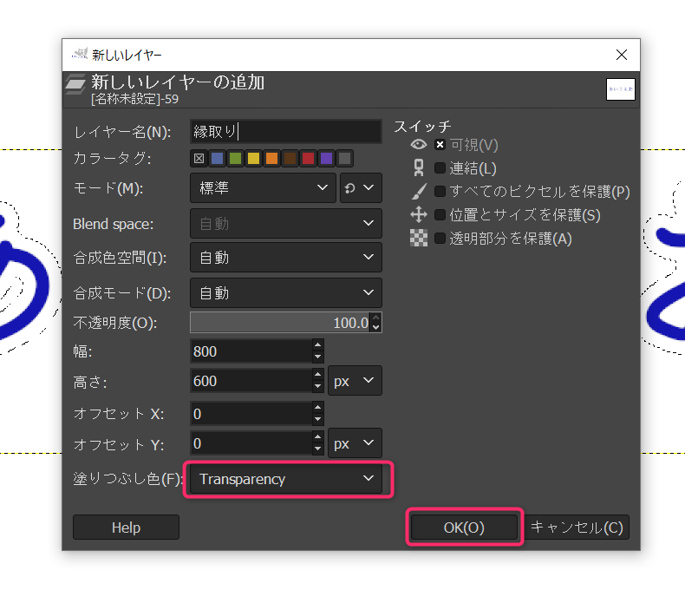Click the checkerboard lock alpha icon
685x590 pixels.
419,239
